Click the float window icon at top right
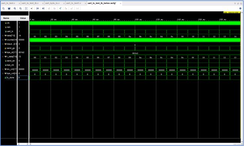 (238, 3)
